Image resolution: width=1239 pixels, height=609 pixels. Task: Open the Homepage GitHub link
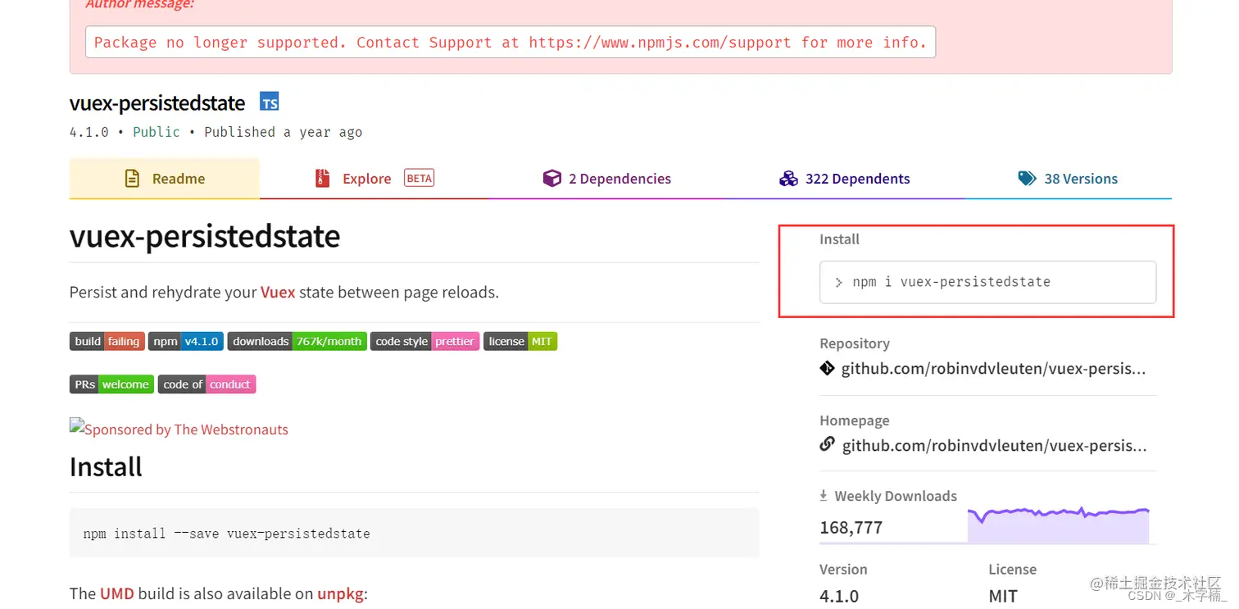tap(994, 445)
